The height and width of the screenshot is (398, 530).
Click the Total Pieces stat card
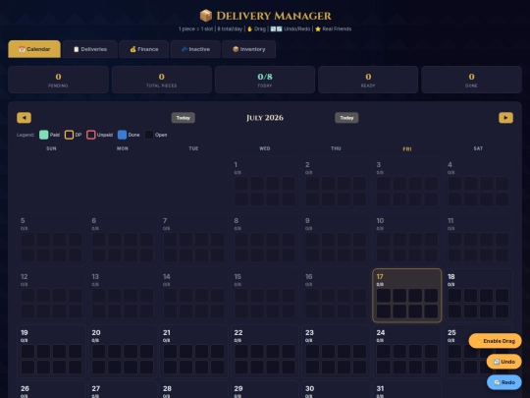pyautogui.click(x=162, y=80)
